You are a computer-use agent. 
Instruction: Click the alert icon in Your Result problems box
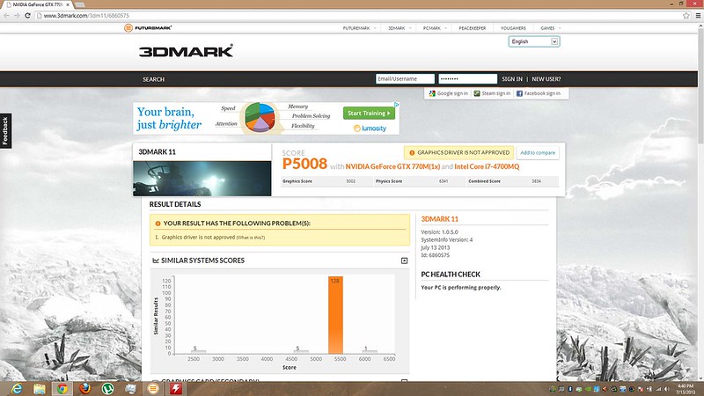pyautogui.click(x=158, y=224)
